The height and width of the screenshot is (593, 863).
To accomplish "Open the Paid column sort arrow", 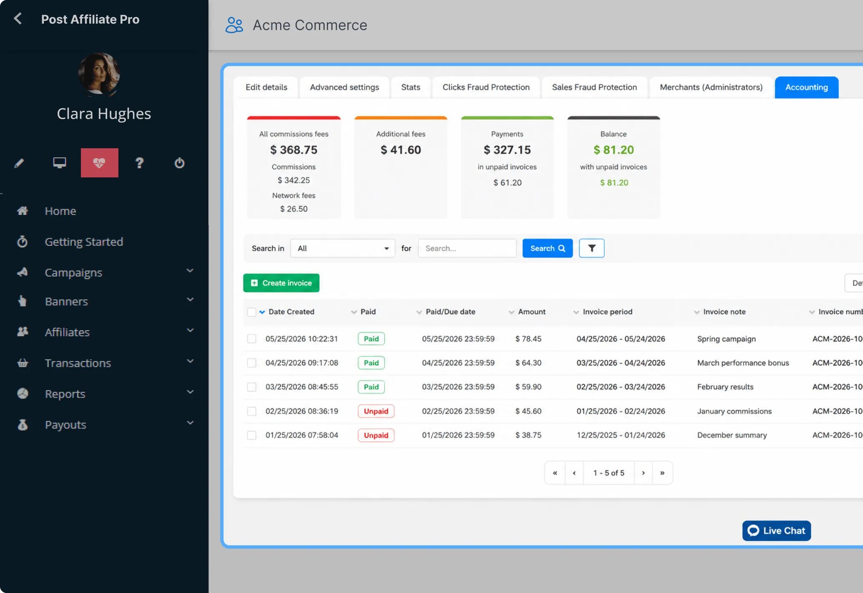I will [354, 312].
